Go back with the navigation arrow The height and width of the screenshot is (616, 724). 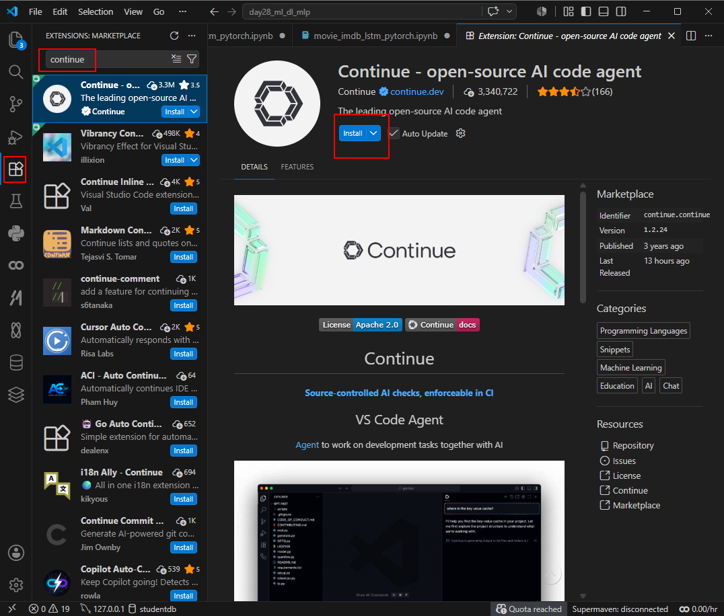tap(214, 11)
